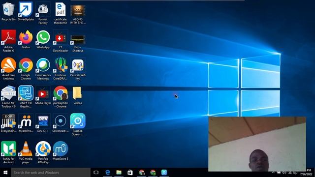
Task: Open PassFab Wifi Key
Action: [78, 69]
